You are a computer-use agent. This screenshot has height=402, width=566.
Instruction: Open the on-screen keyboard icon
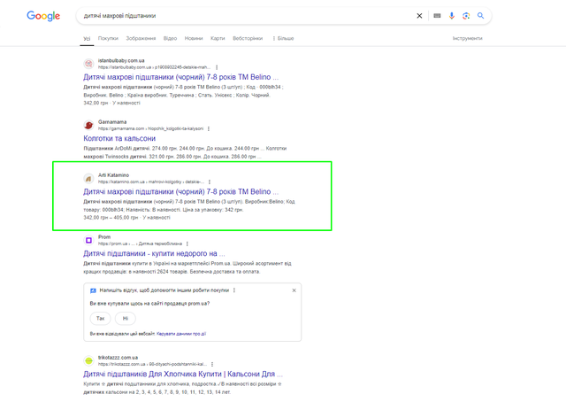point(437,16)
